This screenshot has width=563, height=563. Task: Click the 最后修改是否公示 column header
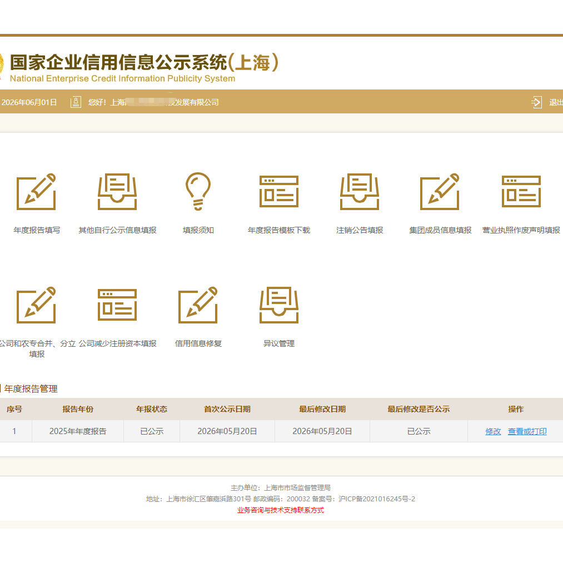pyautogui.click(x=418, y=409)
